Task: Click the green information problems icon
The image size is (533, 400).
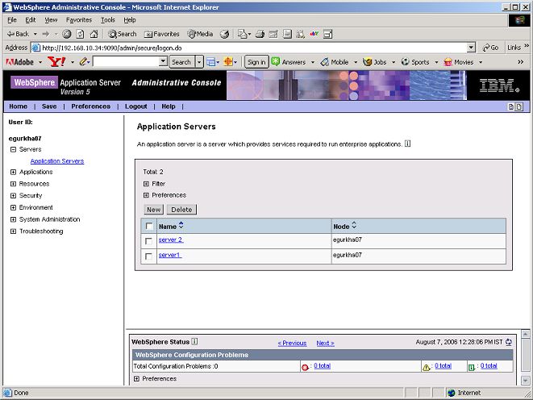Action: pyautogui.click(x=472, y=367)
